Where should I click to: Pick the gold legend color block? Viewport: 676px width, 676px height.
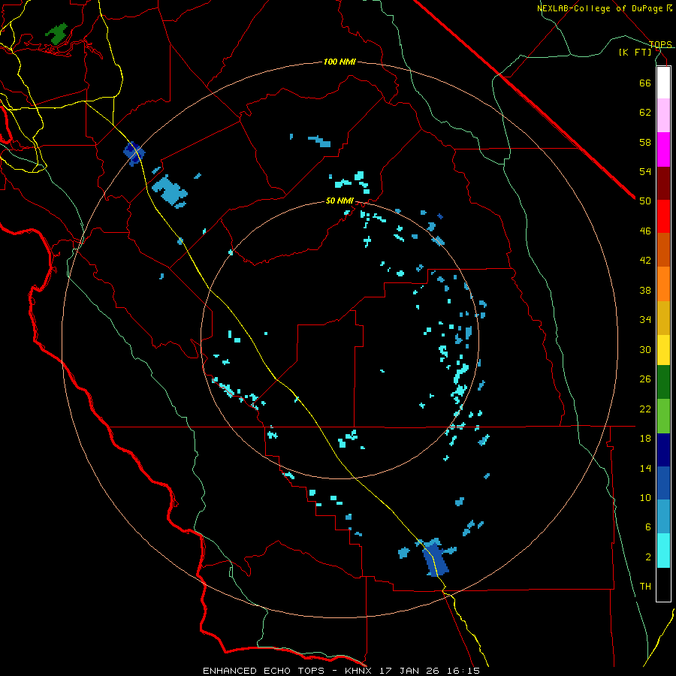coord(663,318)
